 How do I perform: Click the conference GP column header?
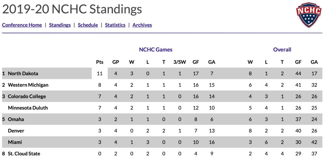[x=116, y=62]
